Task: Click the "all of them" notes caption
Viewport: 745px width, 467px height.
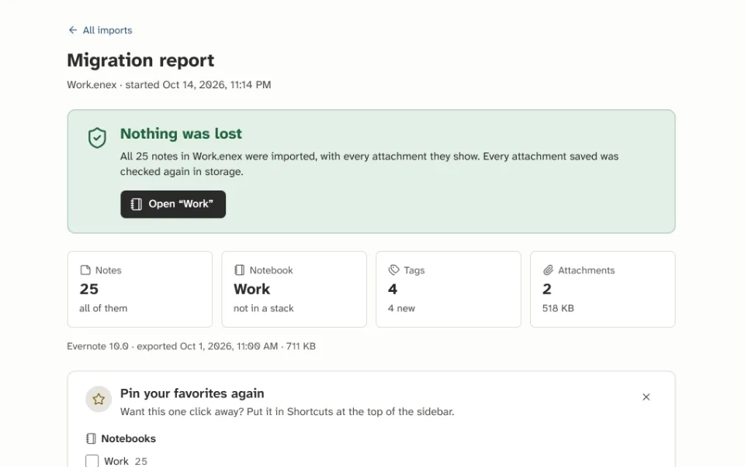Action: click(x=103, y=308)
